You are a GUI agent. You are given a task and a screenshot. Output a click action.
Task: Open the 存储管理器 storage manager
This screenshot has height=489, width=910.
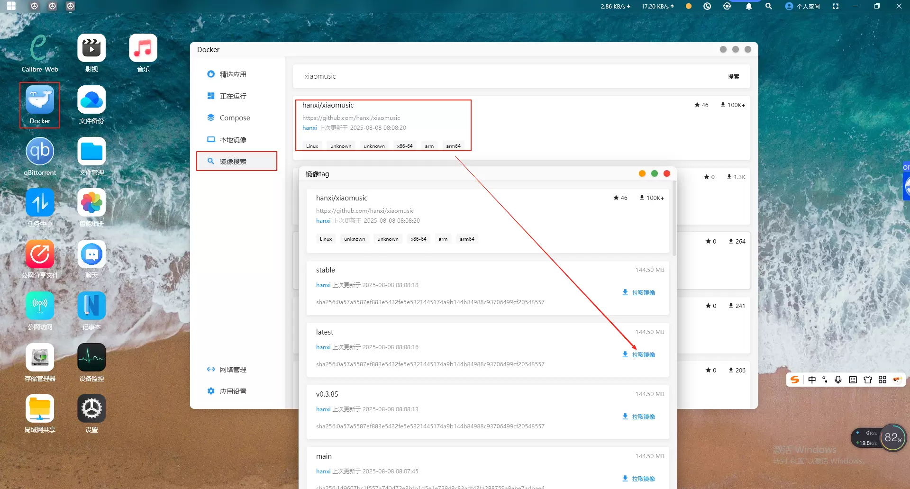[x=40, y=358]
